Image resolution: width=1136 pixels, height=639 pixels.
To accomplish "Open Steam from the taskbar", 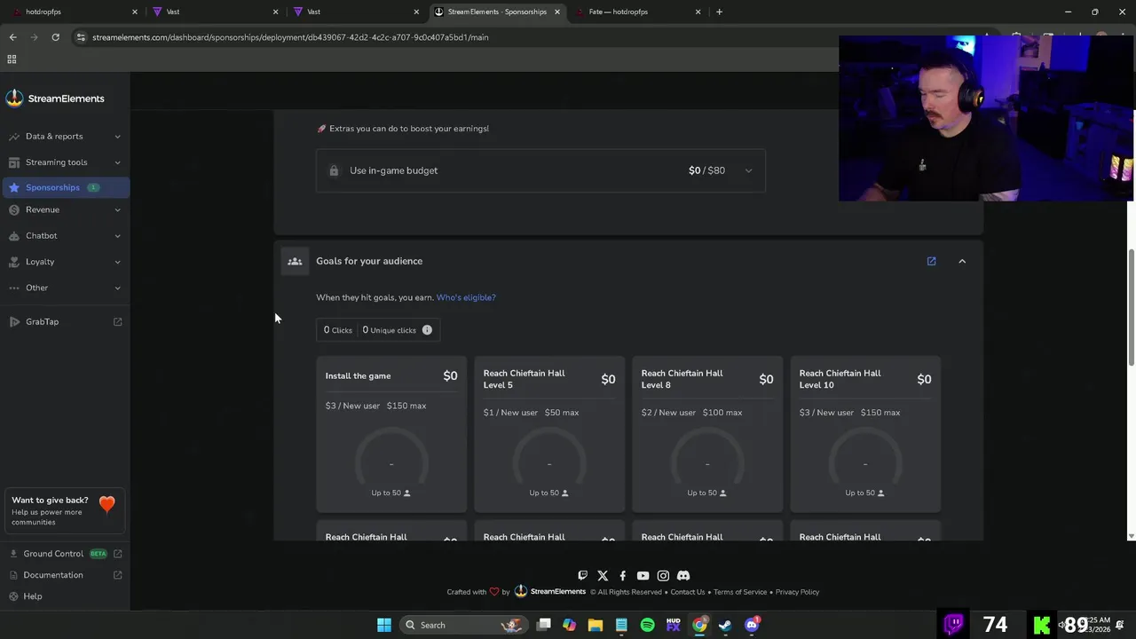I will point(725,625).
